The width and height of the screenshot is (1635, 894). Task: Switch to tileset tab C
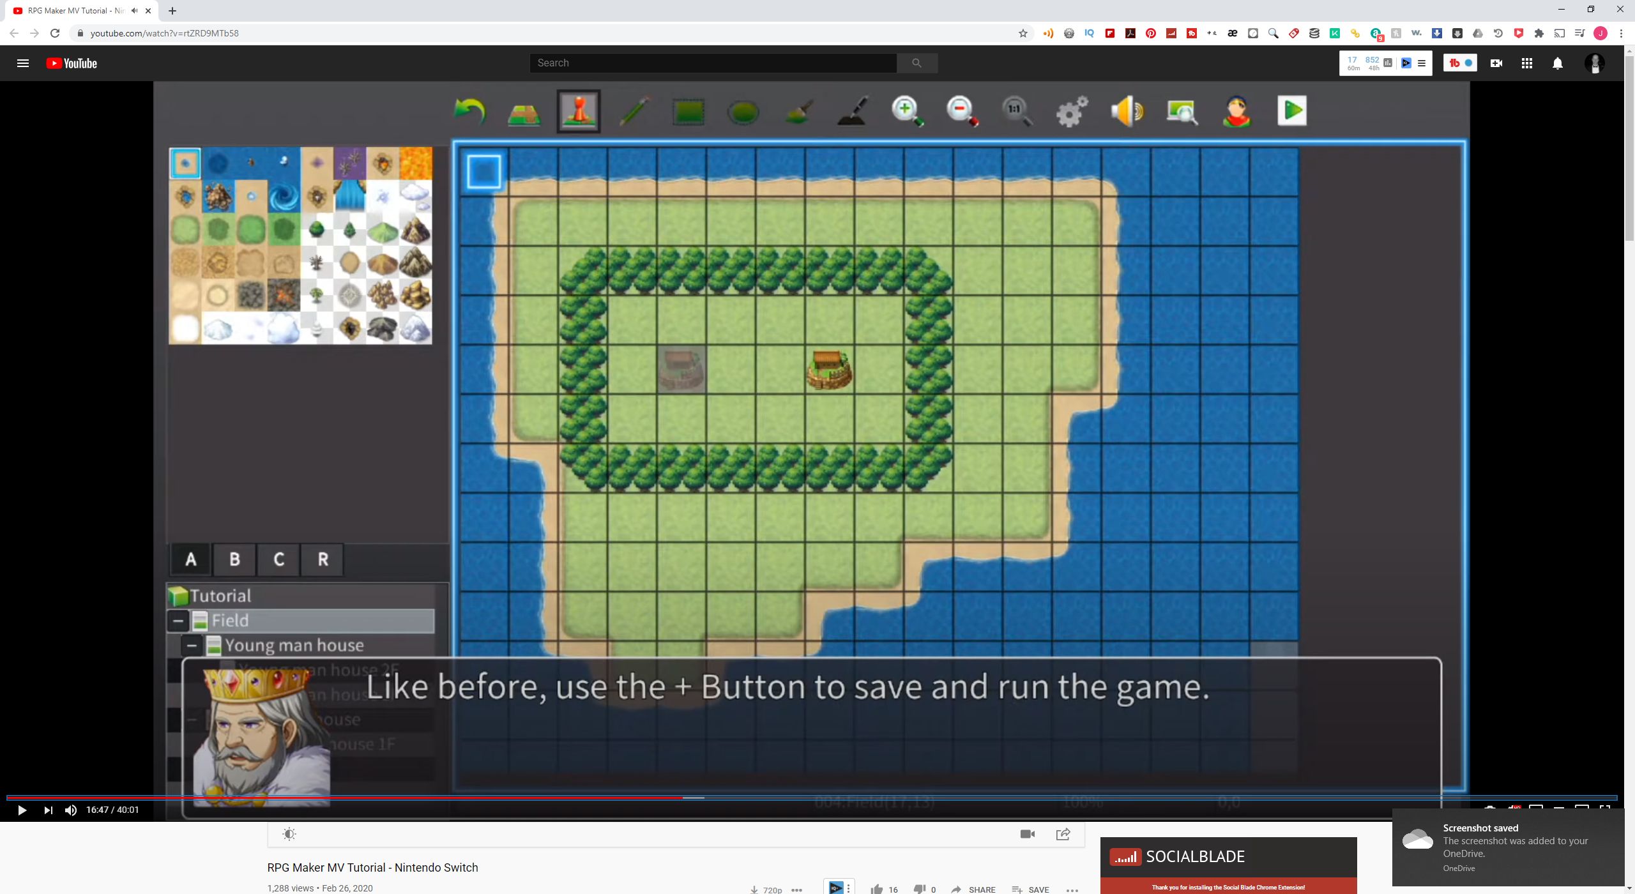pyautogui.click(x=278, y=559)
